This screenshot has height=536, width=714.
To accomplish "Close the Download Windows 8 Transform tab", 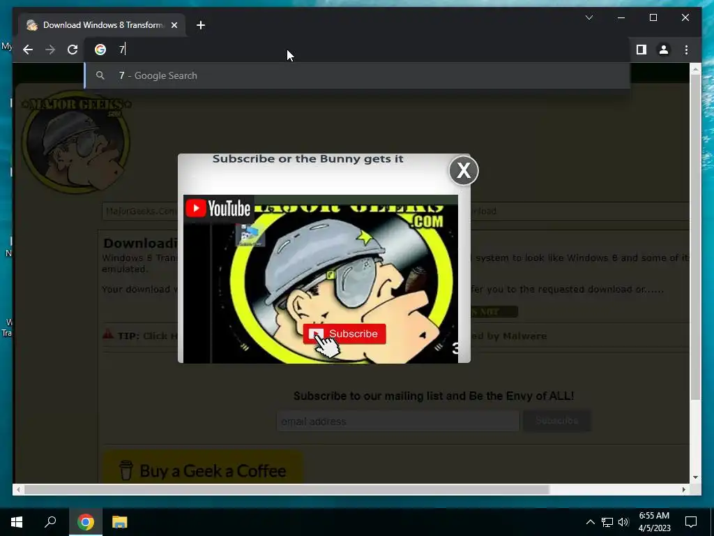I will click(174, 25).
